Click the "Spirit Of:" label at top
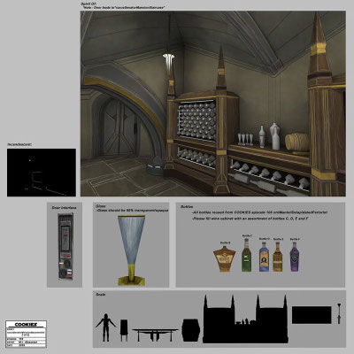Viewport: 354px width, 354px height. tap(88, 4)
